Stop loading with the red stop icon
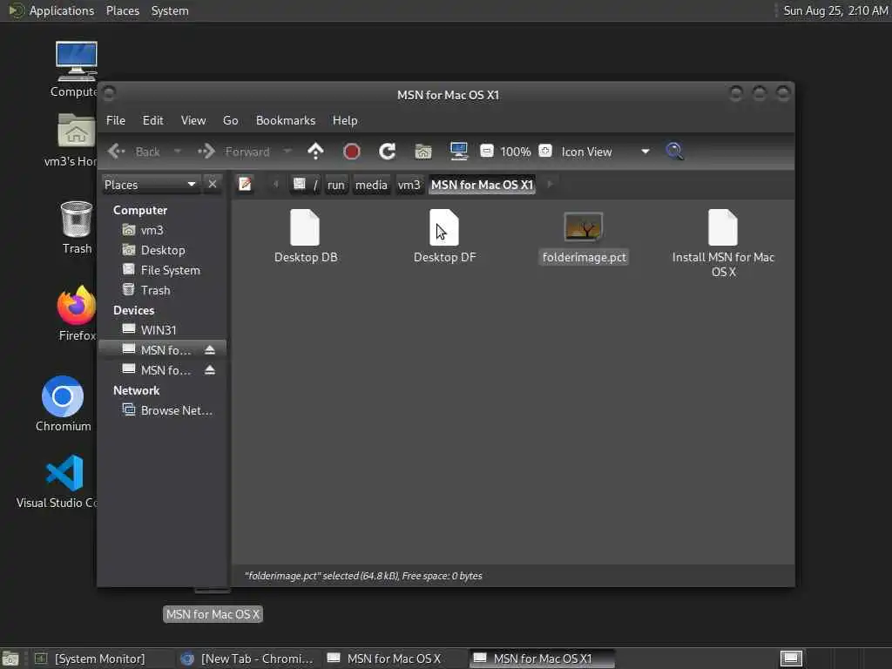 [352, 152]
